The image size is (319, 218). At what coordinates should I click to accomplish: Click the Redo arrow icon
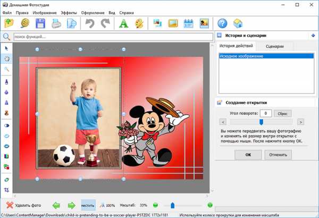click(105, 23)
